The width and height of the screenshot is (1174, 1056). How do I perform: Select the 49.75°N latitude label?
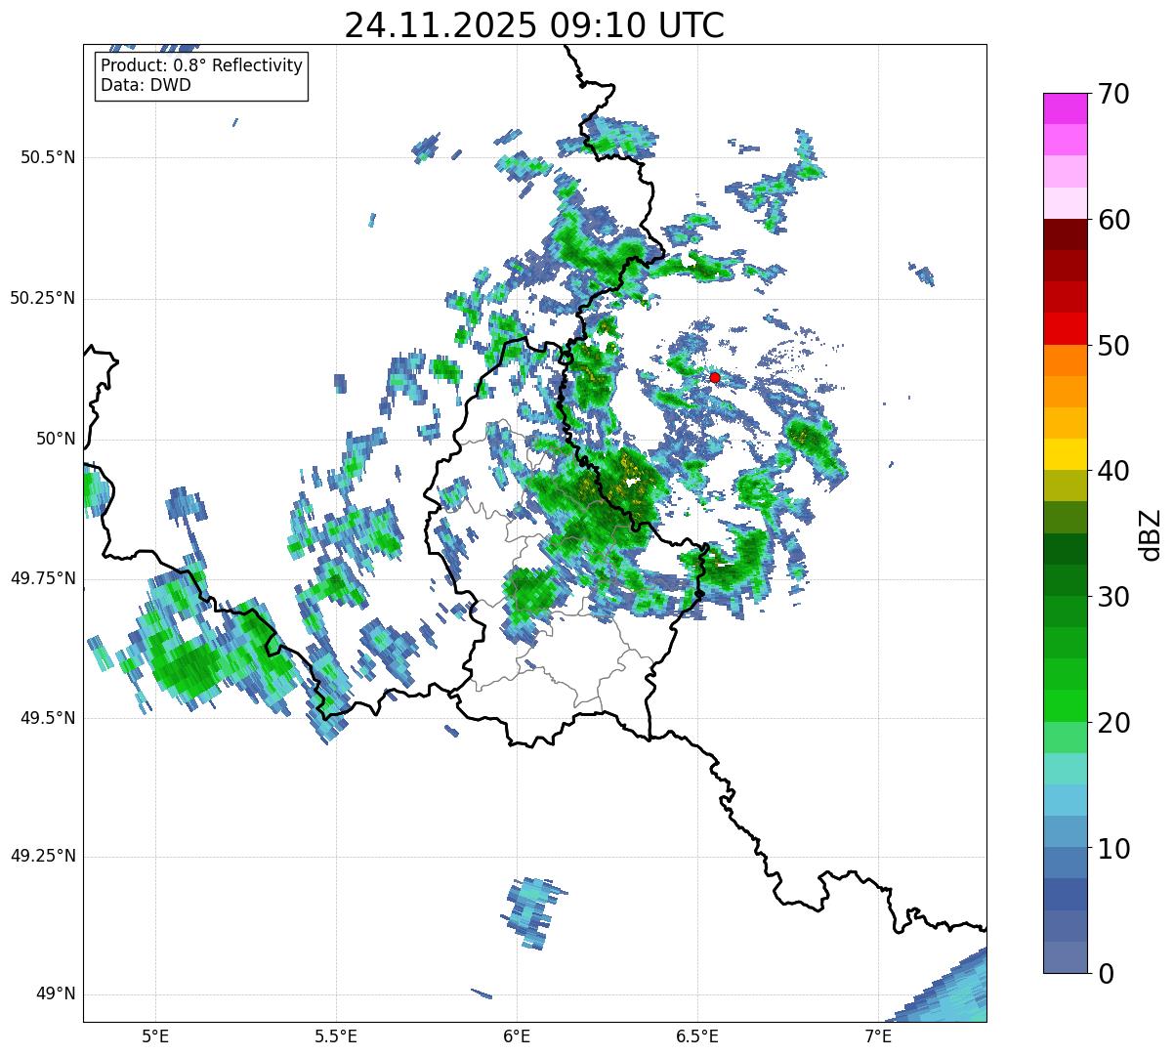pyautogui.click(x=42, y=578)
